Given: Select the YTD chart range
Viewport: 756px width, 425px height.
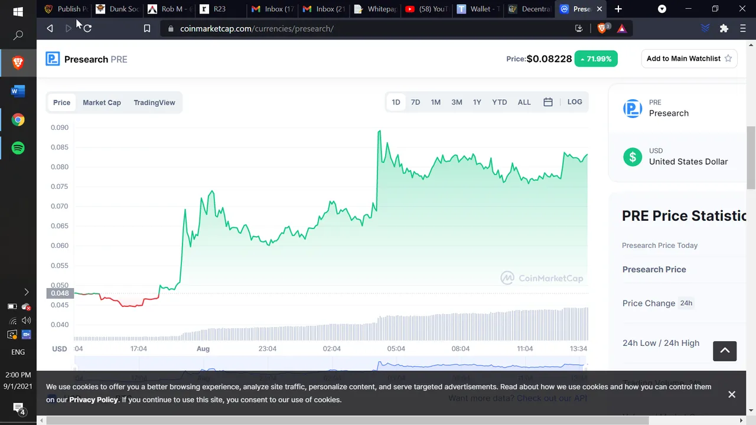Looking at the screenshot, I should [500, 102].
